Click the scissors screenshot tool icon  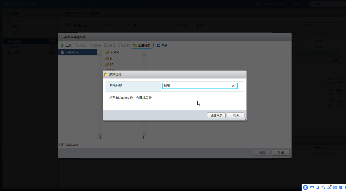click(x=329, y=187)
